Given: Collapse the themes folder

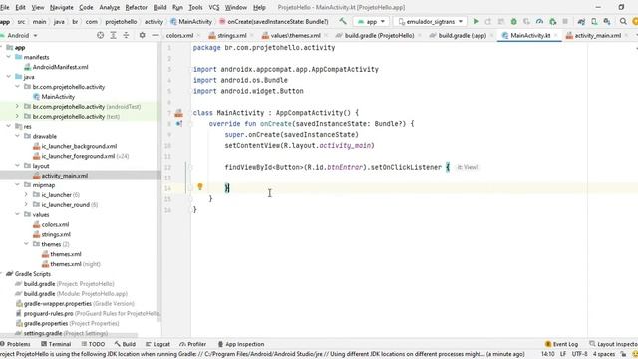Looking at the screenshot, I should (x=27, y=244).
